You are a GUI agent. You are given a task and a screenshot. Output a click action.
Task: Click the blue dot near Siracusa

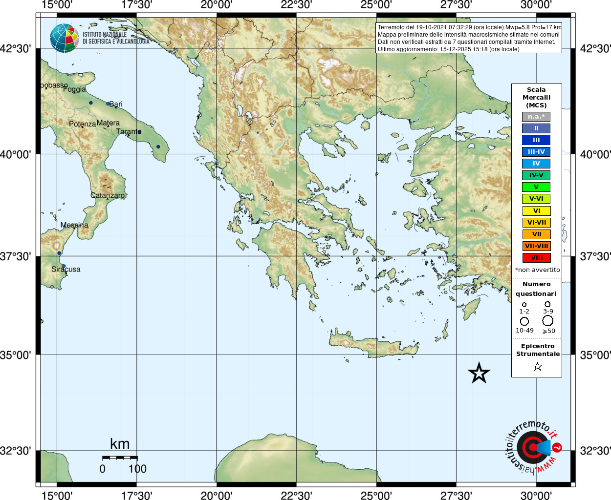point(64,266)
